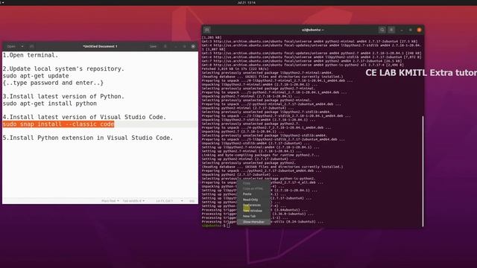The width and height of the screenshot is (477, 268).
Task: Open Preferences from terminal context menu
Action: (x=253, y=205)
